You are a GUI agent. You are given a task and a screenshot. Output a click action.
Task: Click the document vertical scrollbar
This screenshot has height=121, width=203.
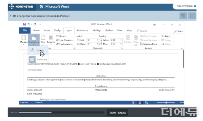183,59
